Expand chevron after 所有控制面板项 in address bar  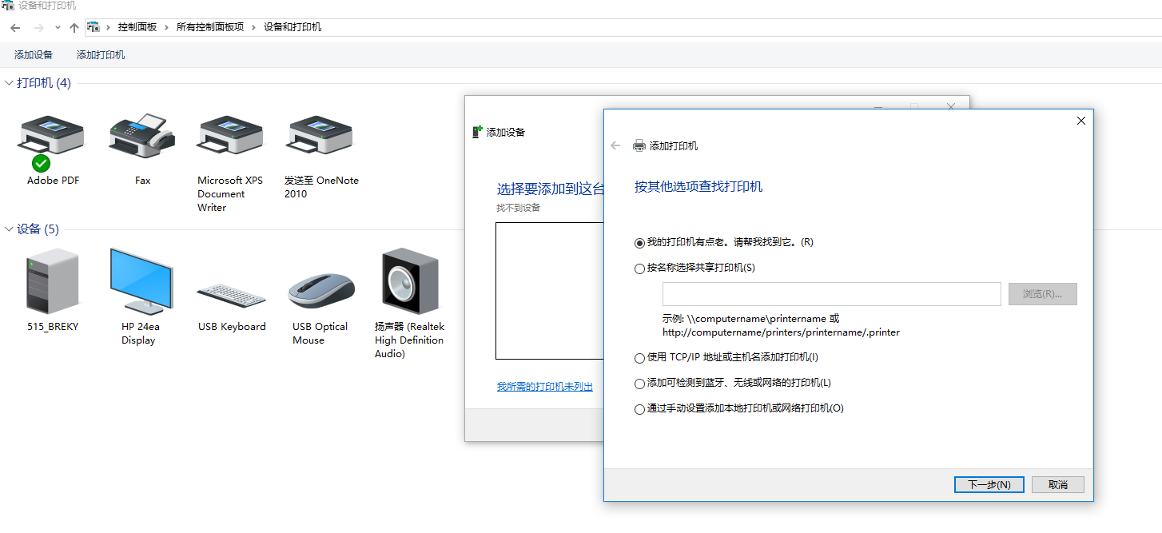coord(253,27)
